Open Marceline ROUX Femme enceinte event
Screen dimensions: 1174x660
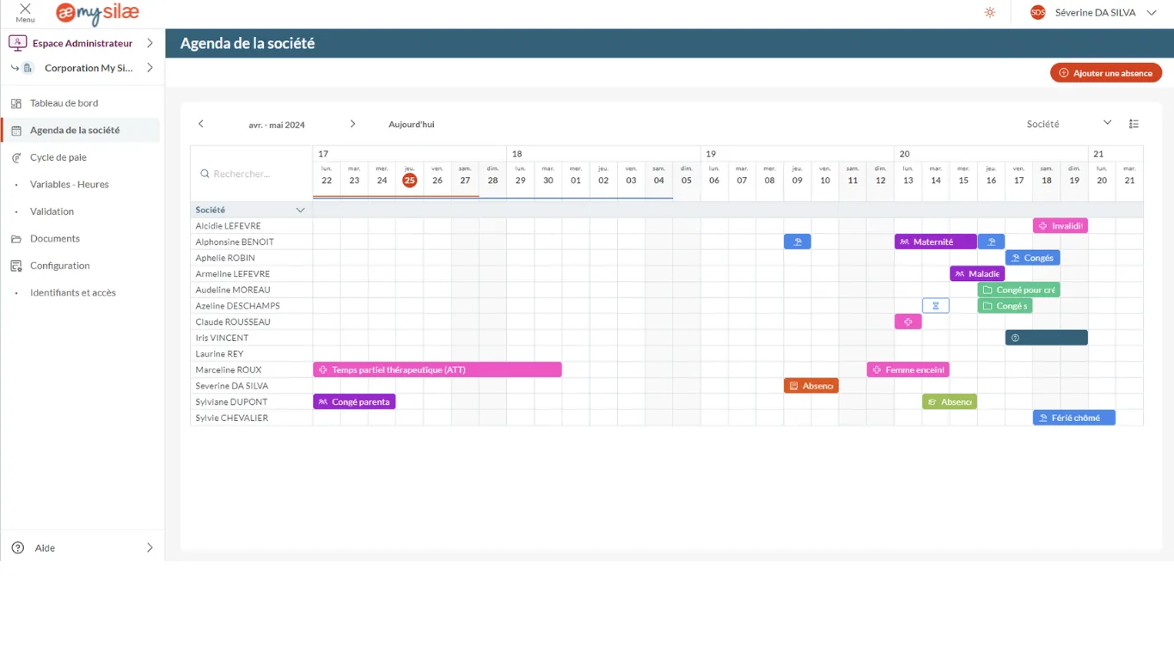point(908,370)
